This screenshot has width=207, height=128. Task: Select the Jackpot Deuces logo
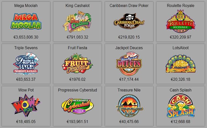tap(129, 64)
